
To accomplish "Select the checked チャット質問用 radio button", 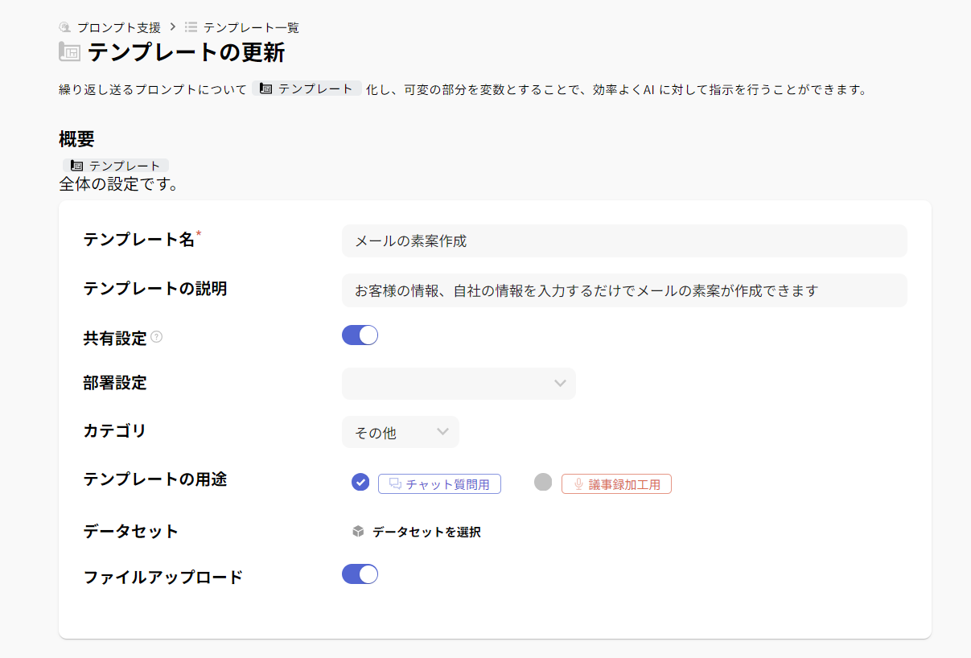I will [x=360, y=483].
